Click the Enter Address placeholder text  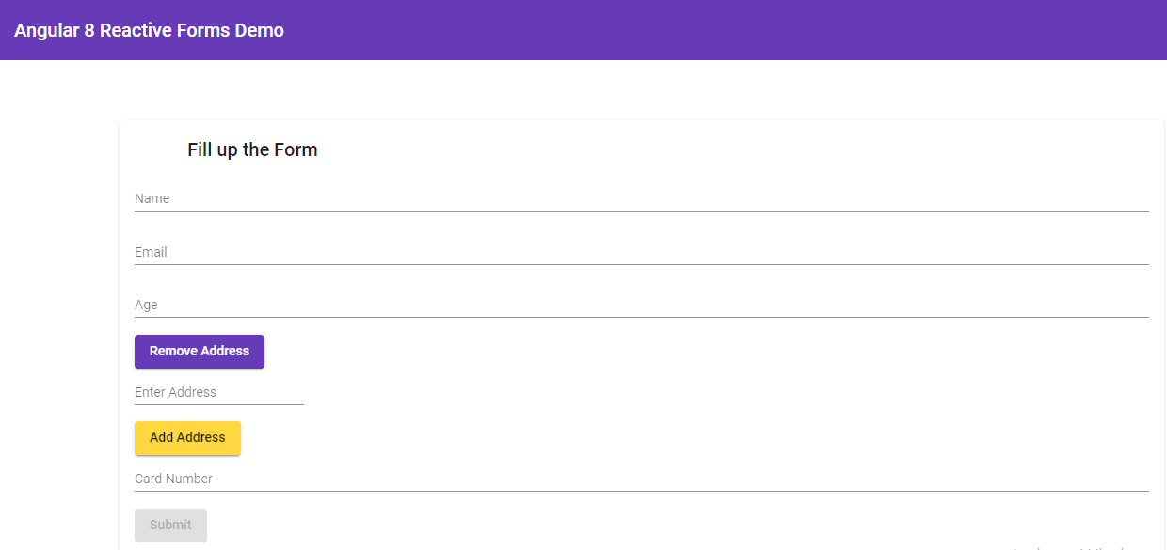point(175,391)
